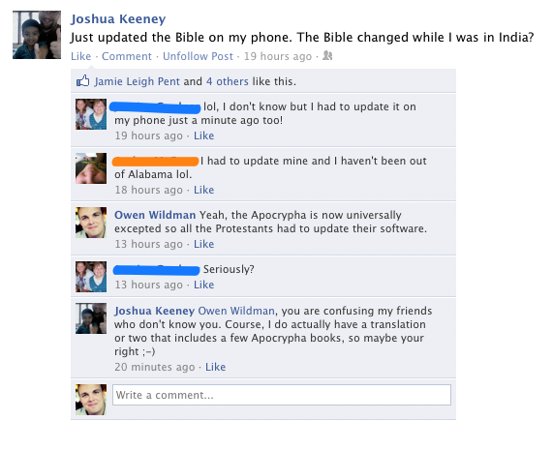Click avatar beside the Alabama comment
The height and width of the screenshot is (451, 553).
coord(91,168)
